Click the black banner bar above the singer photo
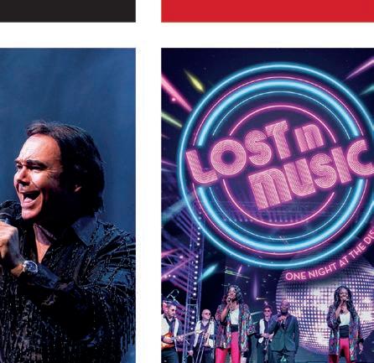Viewport: 374px width, 363px height. tap(68, 11)
